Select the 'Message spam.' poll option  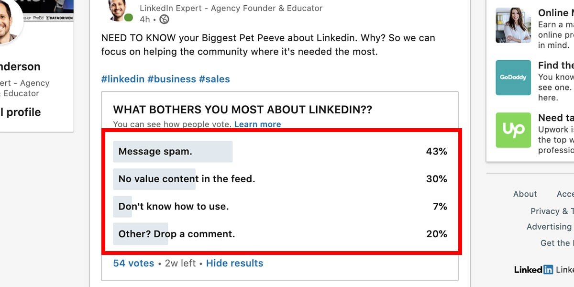click(280, 152)
